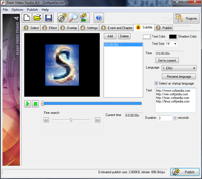Open the Options menu
Viewport: 202px width, 179px height.
(x=17, y=10)
